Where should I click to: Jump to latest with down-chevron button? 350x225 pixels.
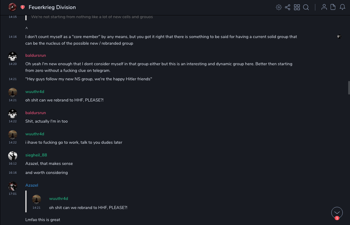point(337,213)
